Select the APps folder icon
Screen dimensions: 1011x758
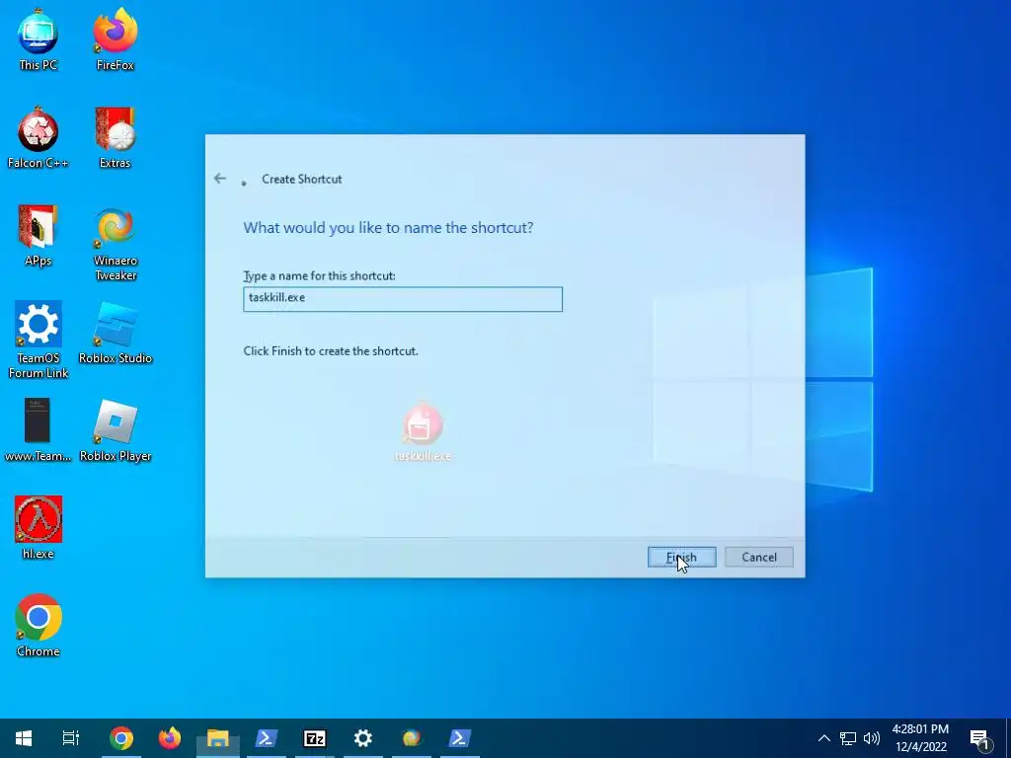tap(39, 236)
